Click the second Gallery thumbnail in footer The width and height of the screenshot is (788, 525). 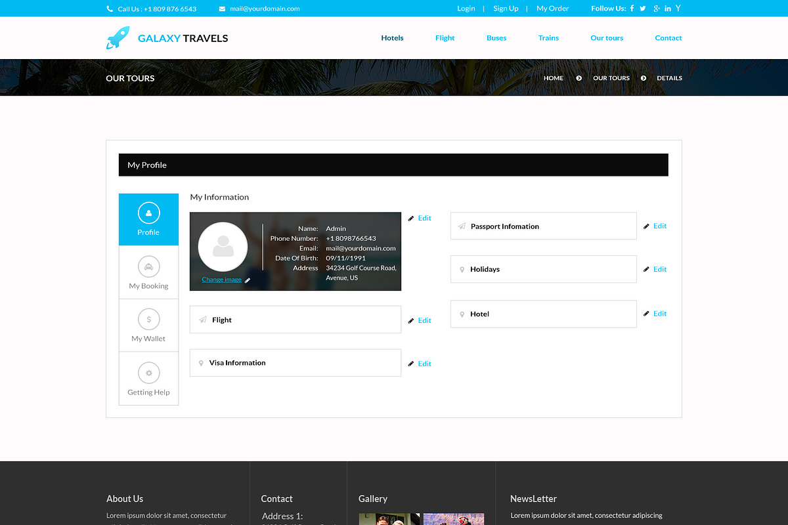[x=454, y=519]
